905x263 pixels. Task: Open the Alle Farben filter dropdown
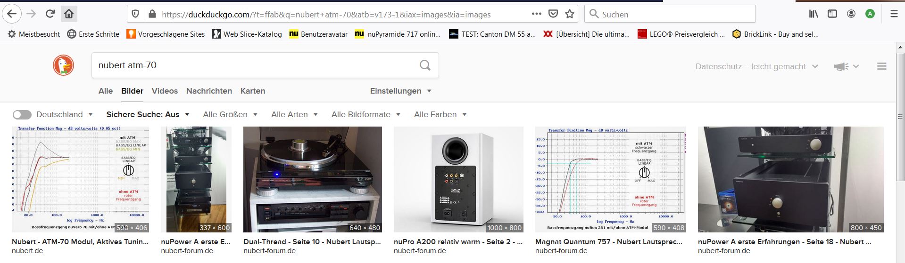coord(440,114)
